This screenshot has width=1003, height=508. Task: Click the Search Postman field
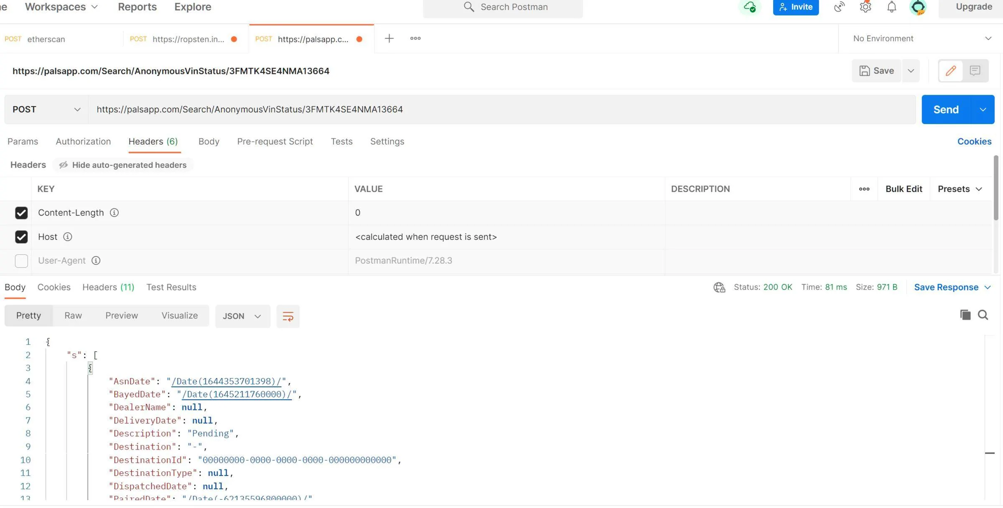tap(503, 7)
